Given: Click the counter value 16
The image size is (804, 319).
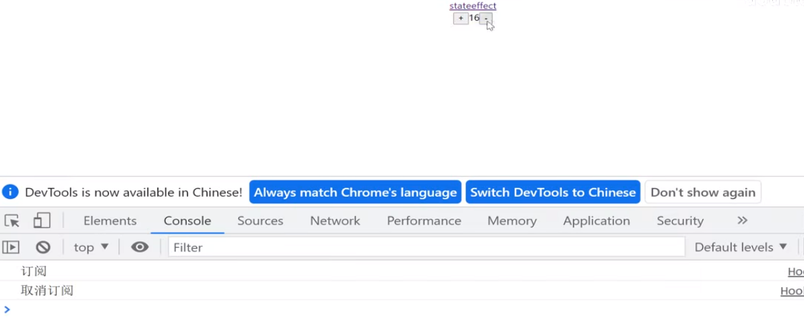Looking at the screenshot, I should (x=474, y=19).
